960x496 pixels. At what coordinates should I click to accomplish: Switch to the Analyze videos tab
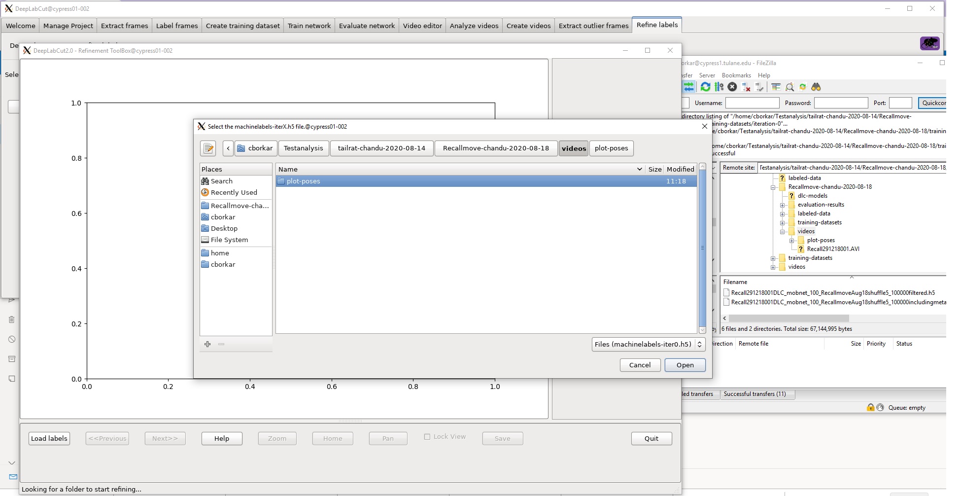point(474,25)
